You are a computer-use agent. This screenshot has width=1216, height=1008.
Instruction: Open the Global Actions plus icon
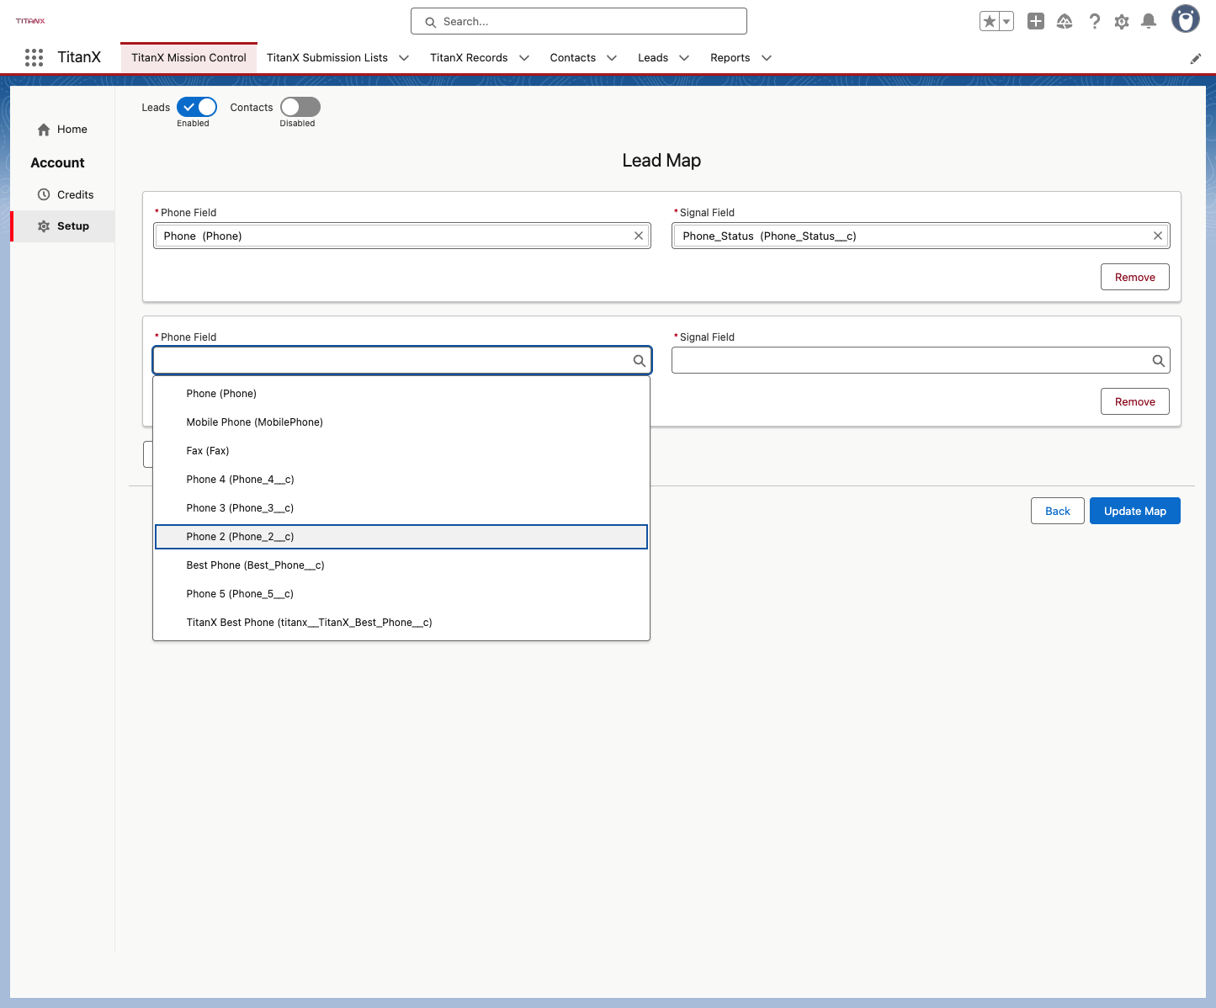(1036, 21)
